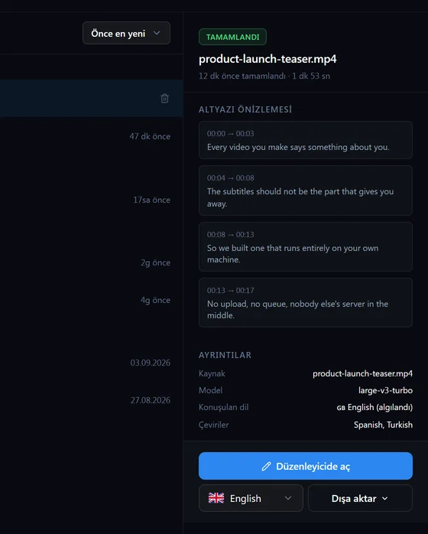Click the product-launch-teaser.mp4 title heading
The image size is (428, 534).
click(267, 59)
